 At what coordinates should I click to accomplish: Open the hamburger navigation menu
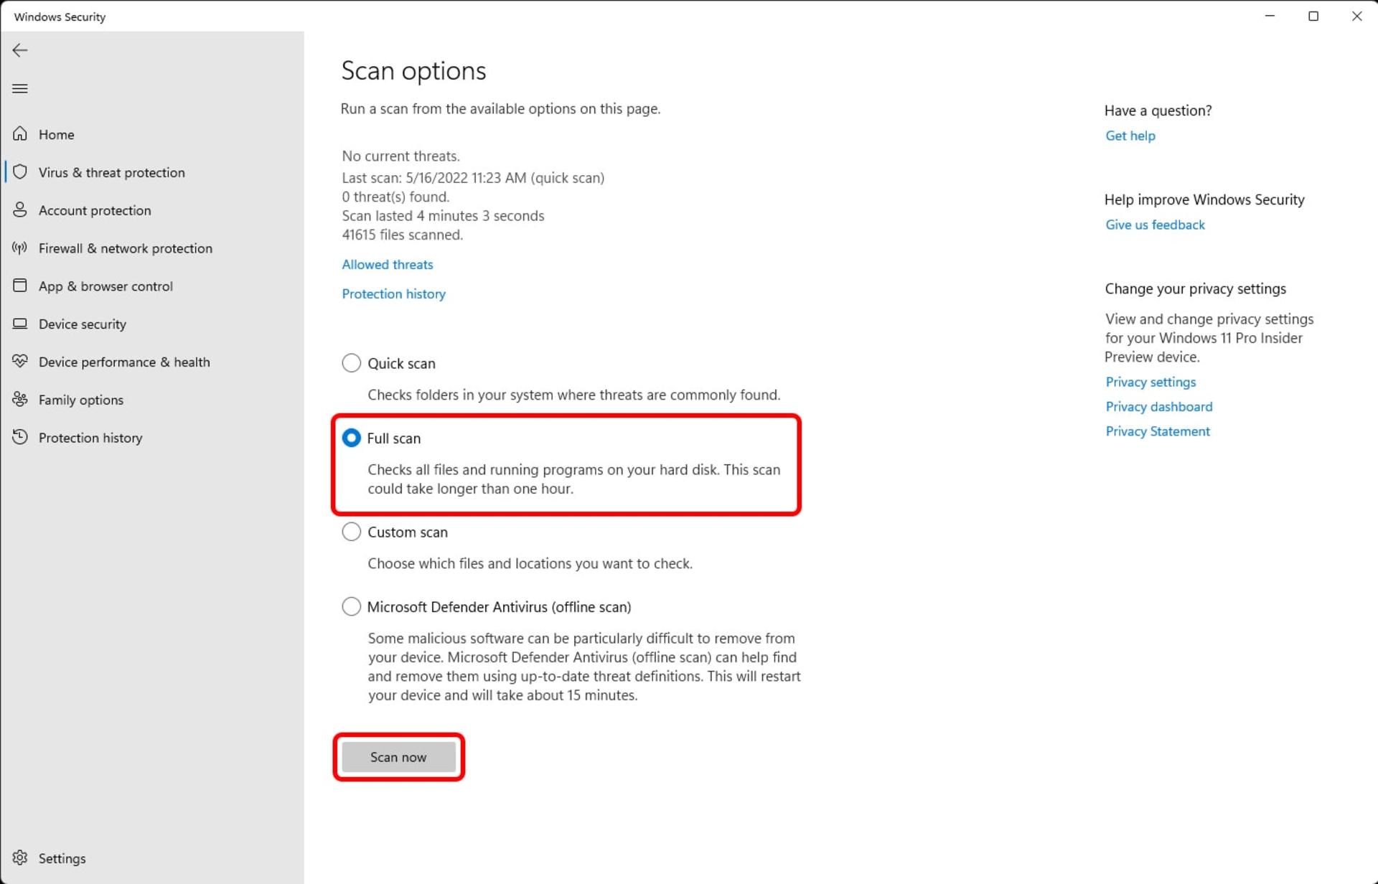tap(20, 89)
